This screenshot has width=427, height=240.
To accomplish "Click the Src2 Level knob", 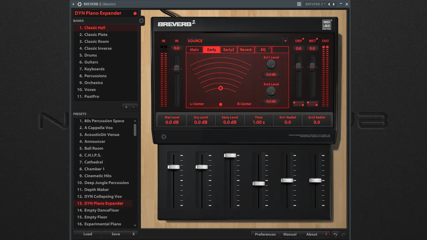I will pos(271,92).
